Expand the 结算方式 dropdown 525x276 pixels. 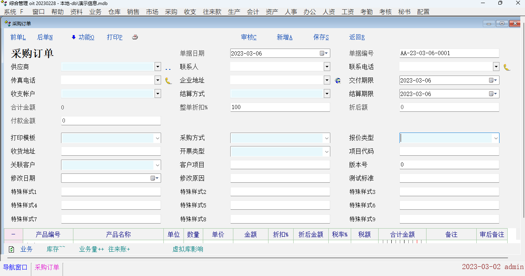pyautogui.click(x=327, y=94)
